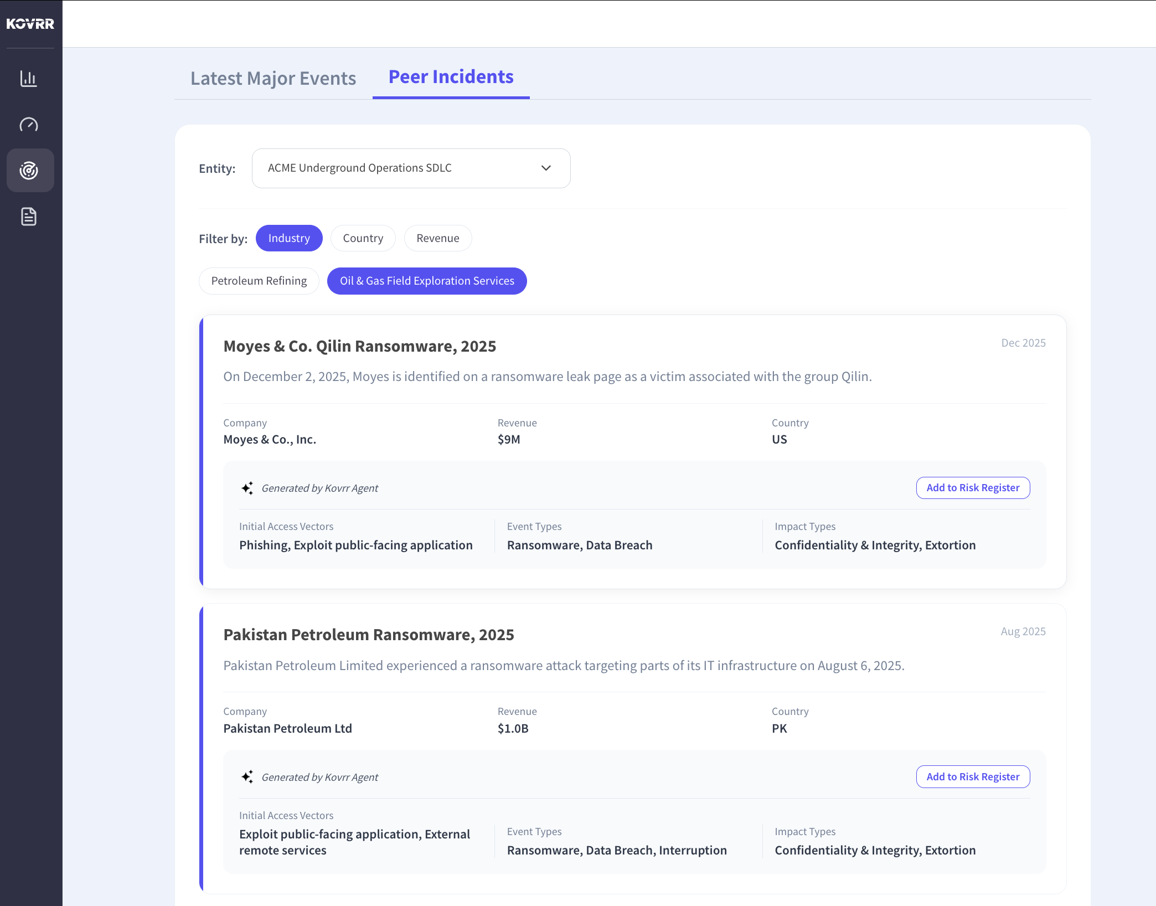
Task: Toggle the Country filter chip
Action: click(363, 238)
